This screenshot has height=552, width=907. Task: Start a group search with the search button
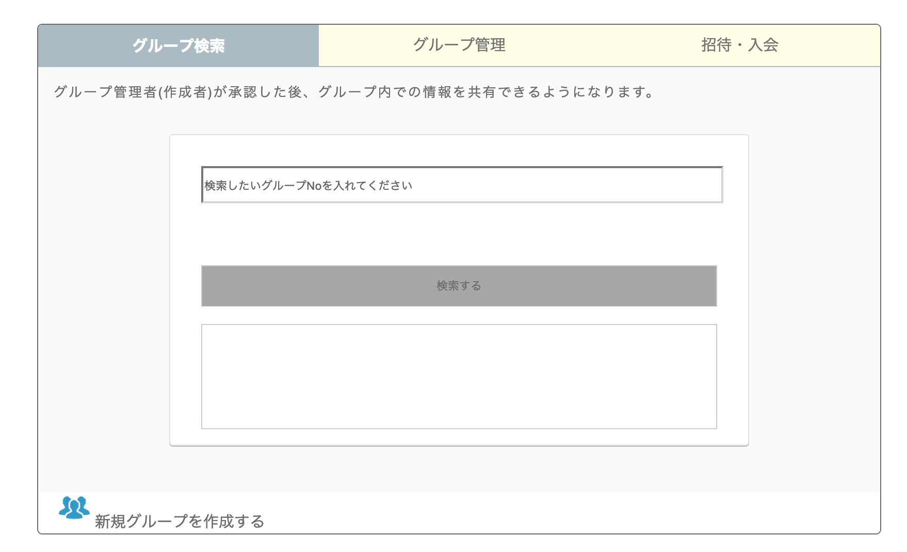coord(459,285)
